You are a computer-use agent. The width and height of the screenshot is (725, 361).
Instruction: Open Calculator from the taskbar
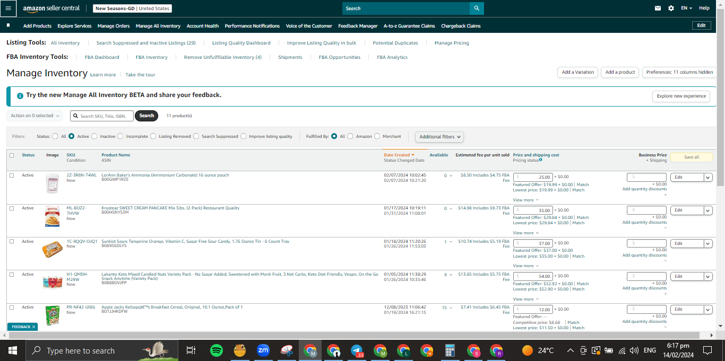[x=450, y=350]
